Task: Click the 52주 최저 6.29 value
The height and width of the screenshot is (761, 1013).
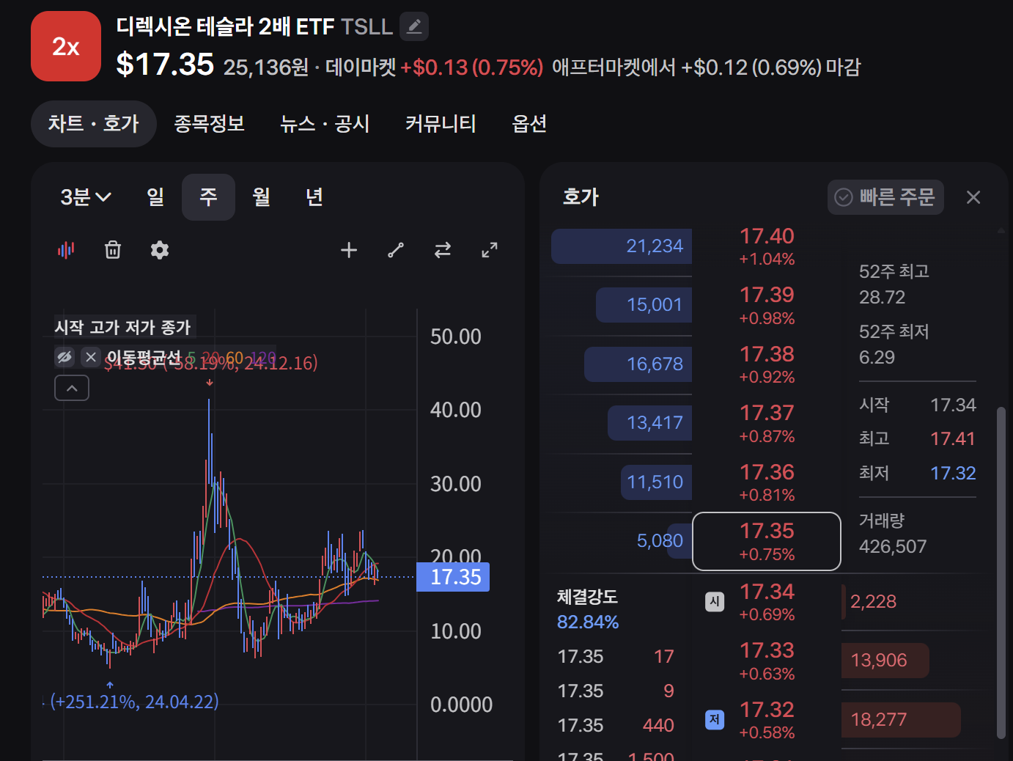Action: [x=877, y=358]
